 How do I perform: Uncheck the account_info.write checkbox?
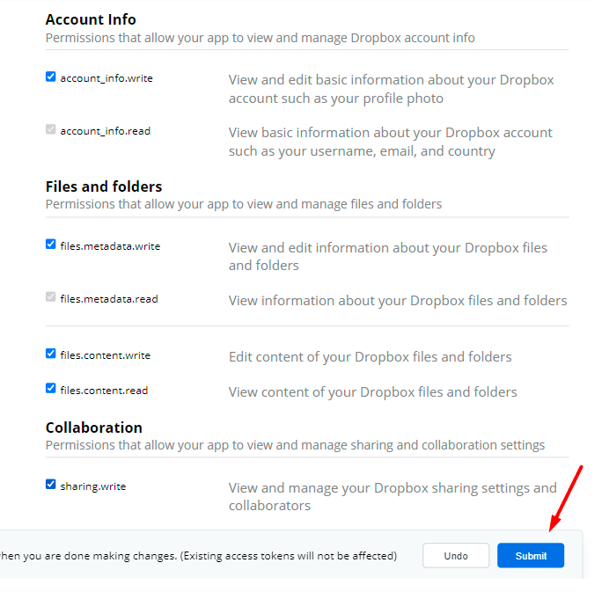pyautogui.click(x=51, y=77)
